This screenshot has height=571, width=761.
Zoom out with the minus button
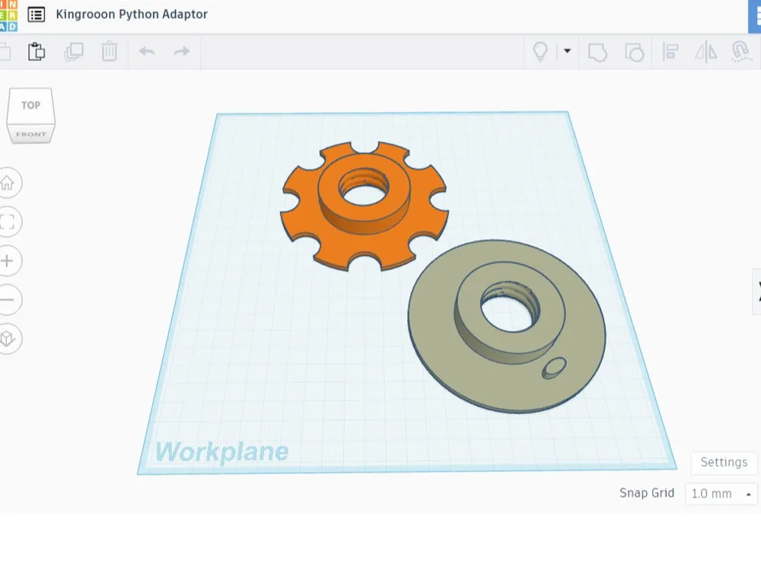[x=8, y=299]
